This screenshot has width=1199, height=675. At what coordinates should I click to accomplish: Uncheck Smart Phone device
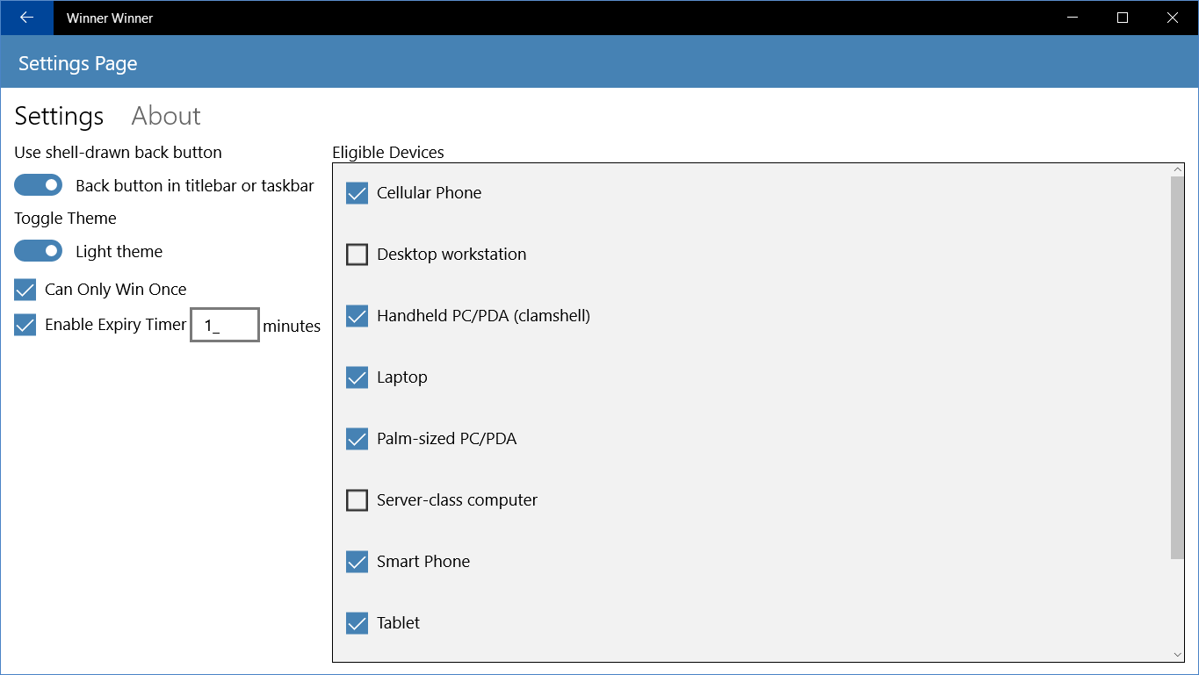357,562
